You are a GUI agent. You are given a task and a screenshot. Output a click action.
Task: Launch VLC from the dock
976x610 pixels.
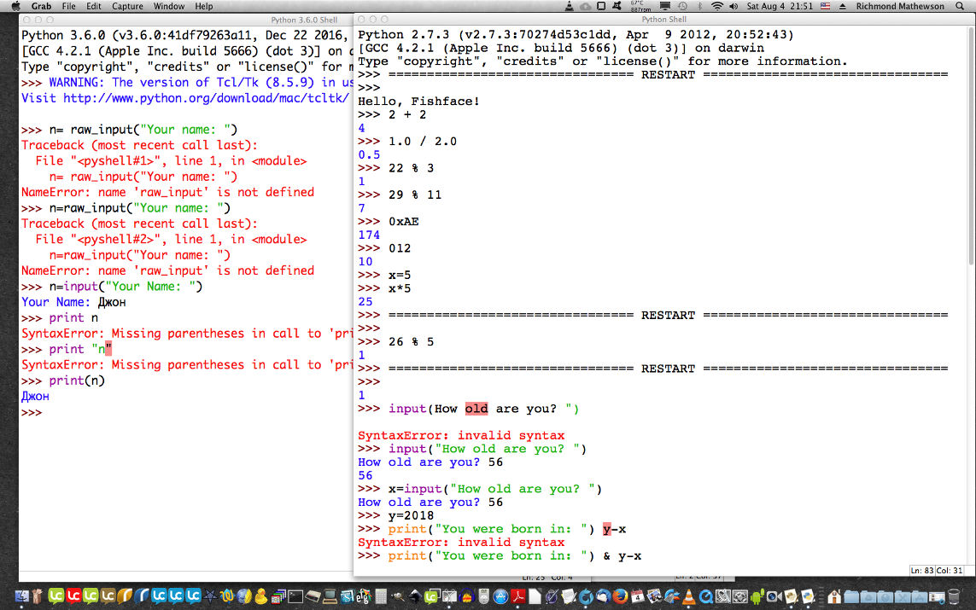[x=687, y=595]
